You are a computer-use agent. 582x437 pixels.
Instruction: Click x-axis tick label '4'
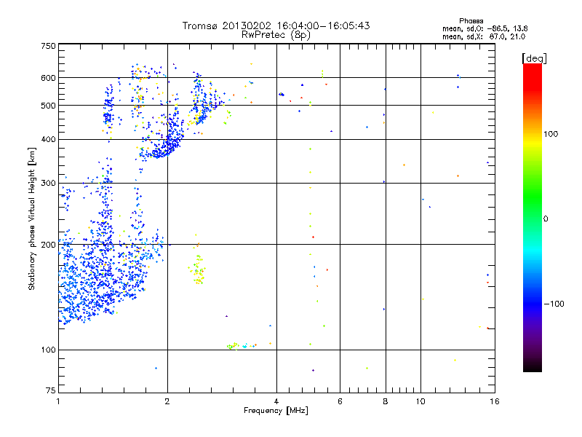point(276,401)
